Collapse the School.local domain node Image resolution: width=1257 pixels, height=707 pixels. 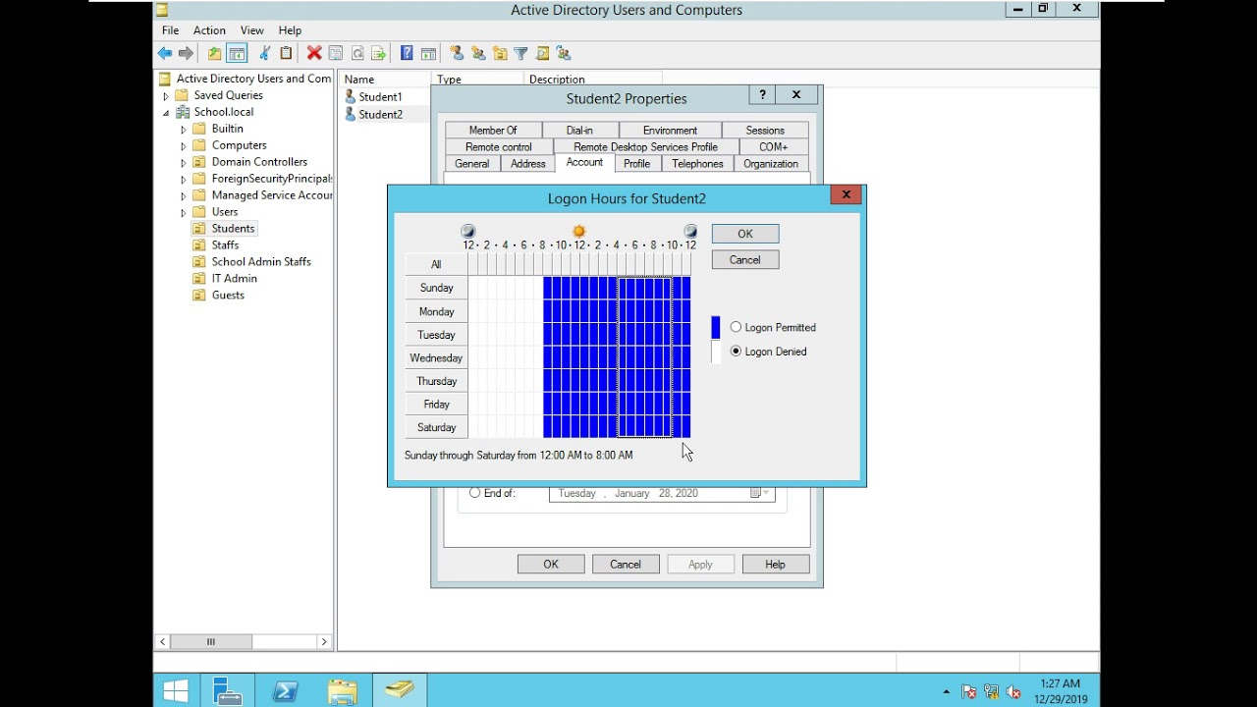pos(166,113)
